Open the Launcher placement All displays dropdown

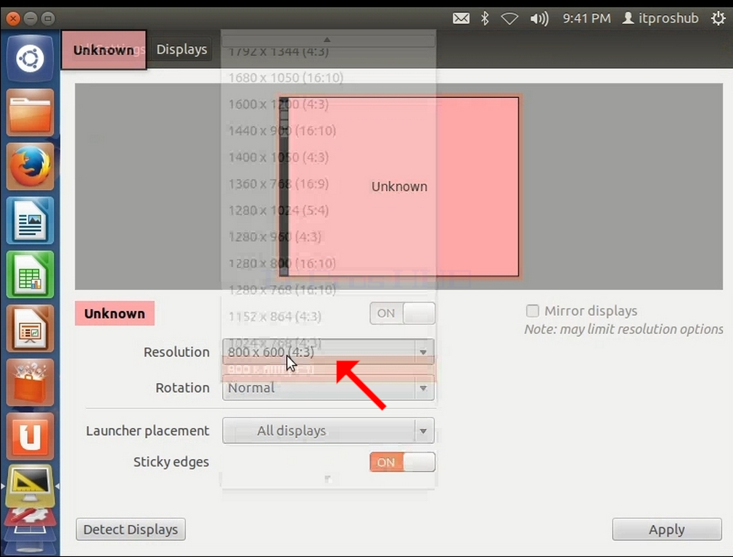point(328,430)
